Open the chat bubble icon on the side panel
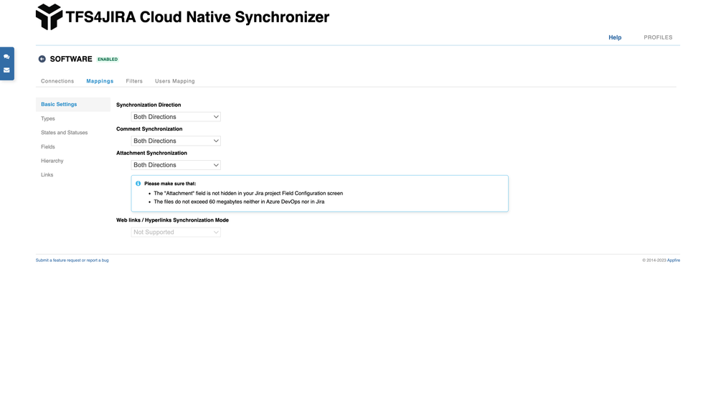This screenshot has height=399, width=716. 7,57
